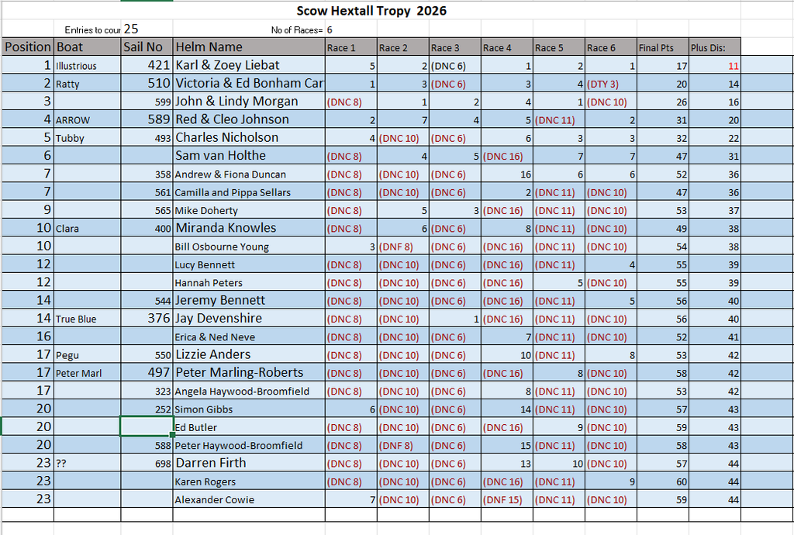This screenshot has width=794, height=535.
Task: Select sail number 589 for ARROW
Action: click(x=147, y=119)
